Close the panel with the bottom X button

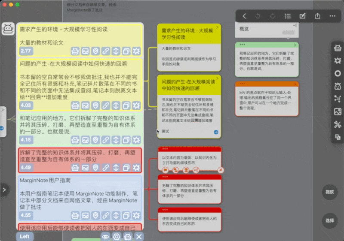tap(139, 237)
